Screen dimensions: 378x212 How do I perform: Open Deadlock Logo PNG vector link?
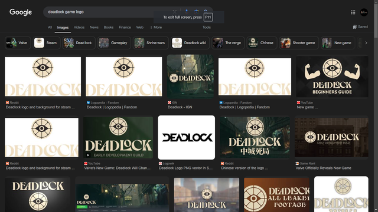[185, 168]
